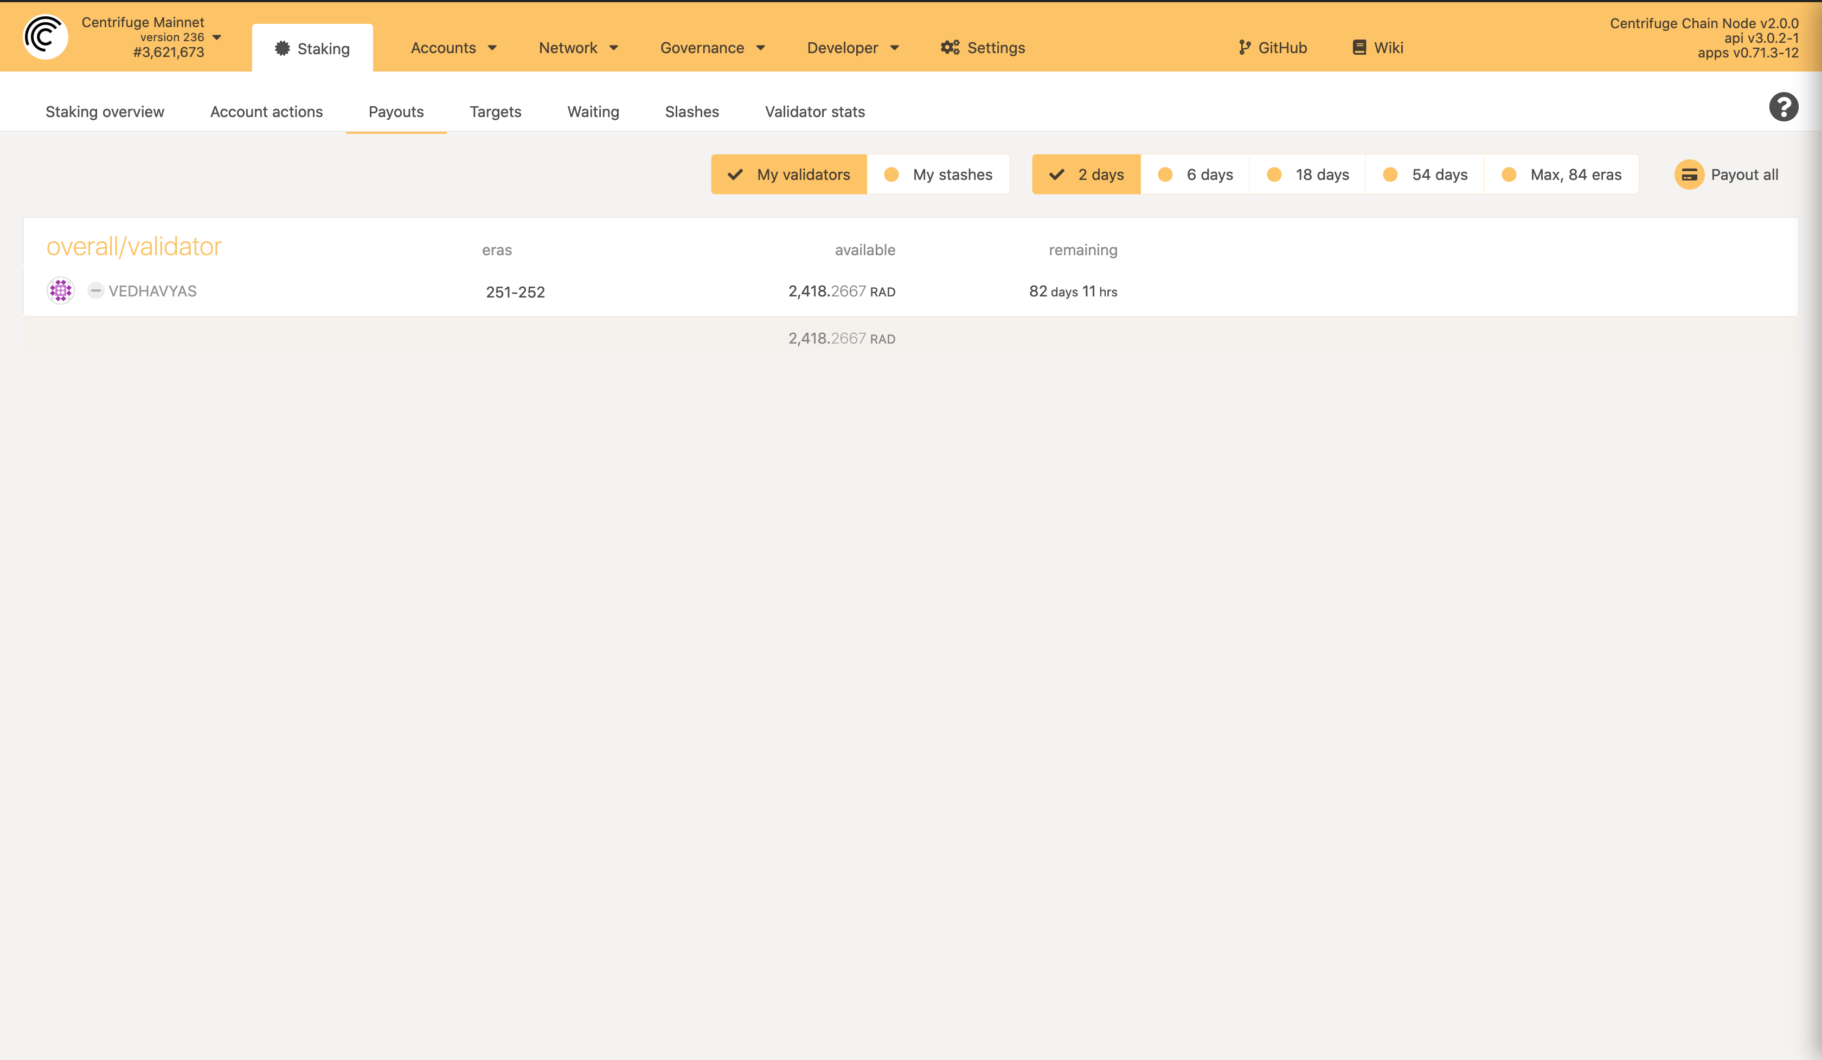This screenshot has height=1060, width=1822.
Task: Select the My validators filter
Action: [x=789, y=174]
